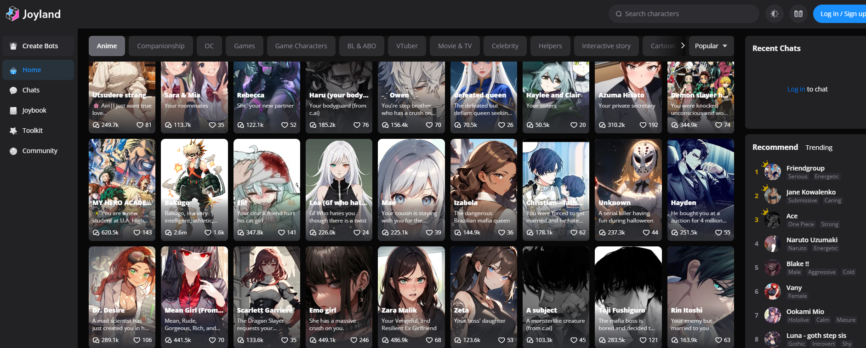This screenshot has width=866, height=348.
Task: Open the Toji Fushiguro character card
Action: click(628, 297)
